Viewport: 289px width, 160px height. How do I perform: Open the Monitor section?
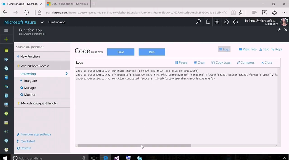click(28, 95)
